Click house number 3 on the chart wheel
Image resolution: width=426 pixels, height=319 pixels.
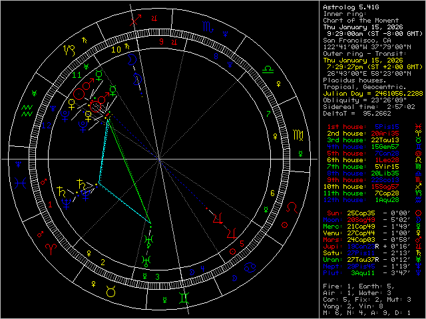156,276
